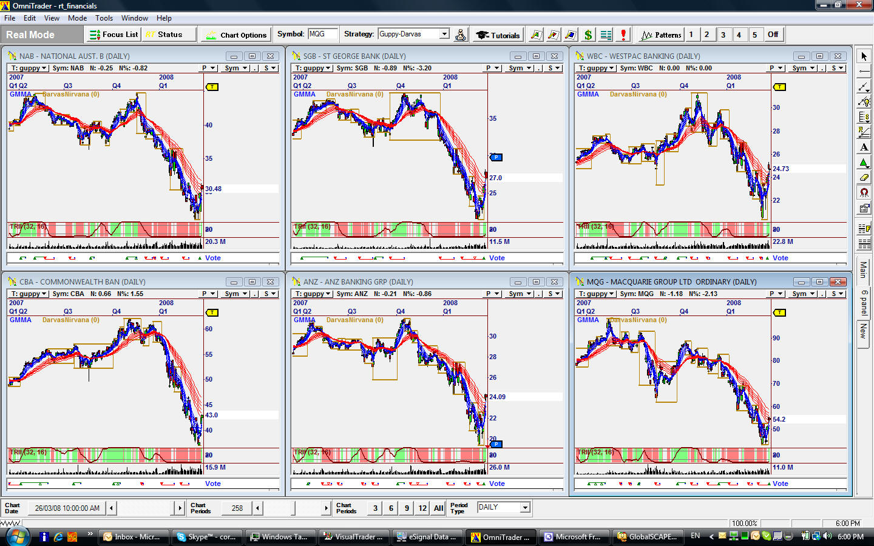The width and height of the screenshot is (874, 546).
Task: Click the yellow T marker in NAB chart
Action: [212, 87]
